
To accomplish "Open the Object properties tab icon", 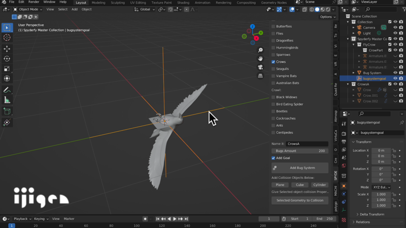I will (344, 186).
